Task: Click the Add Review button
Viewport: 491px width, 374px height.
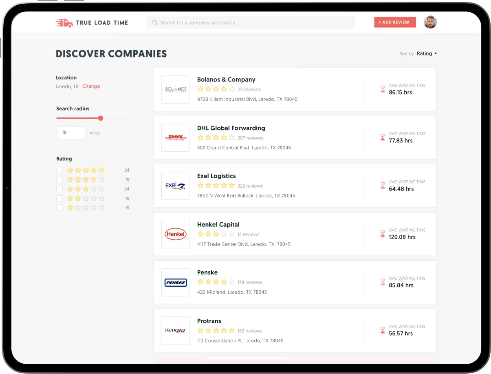Action: coord(395,22)
